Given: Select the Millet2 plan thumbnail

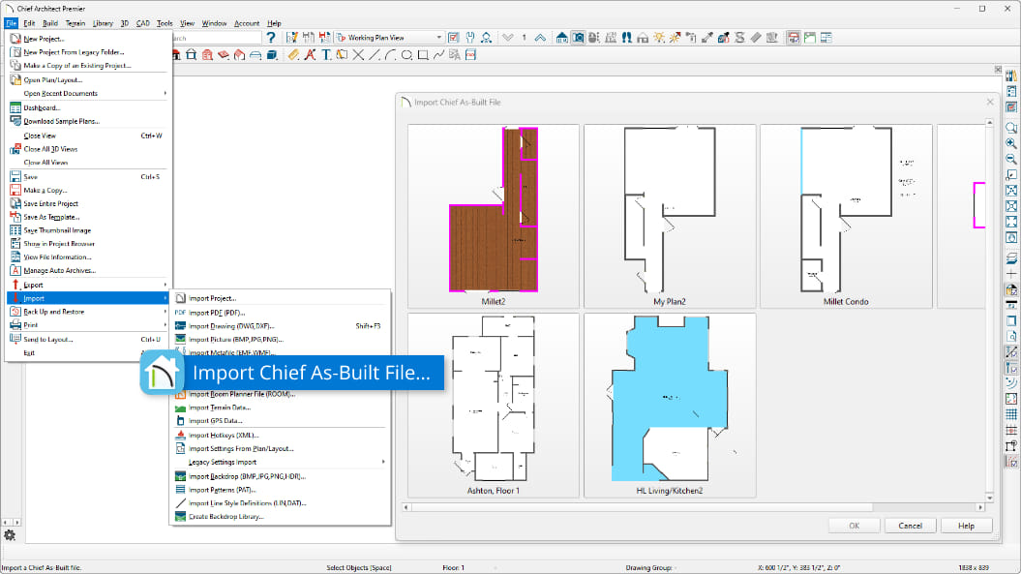Looking at the screenshot, I should [493, 216].
